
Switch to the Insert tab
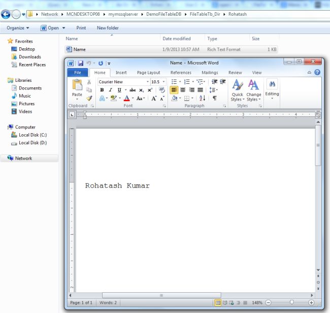121,73
